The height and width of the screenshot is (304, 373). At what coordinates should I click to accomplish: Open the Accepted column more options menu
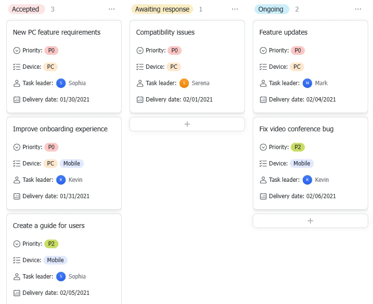[112, 9]
